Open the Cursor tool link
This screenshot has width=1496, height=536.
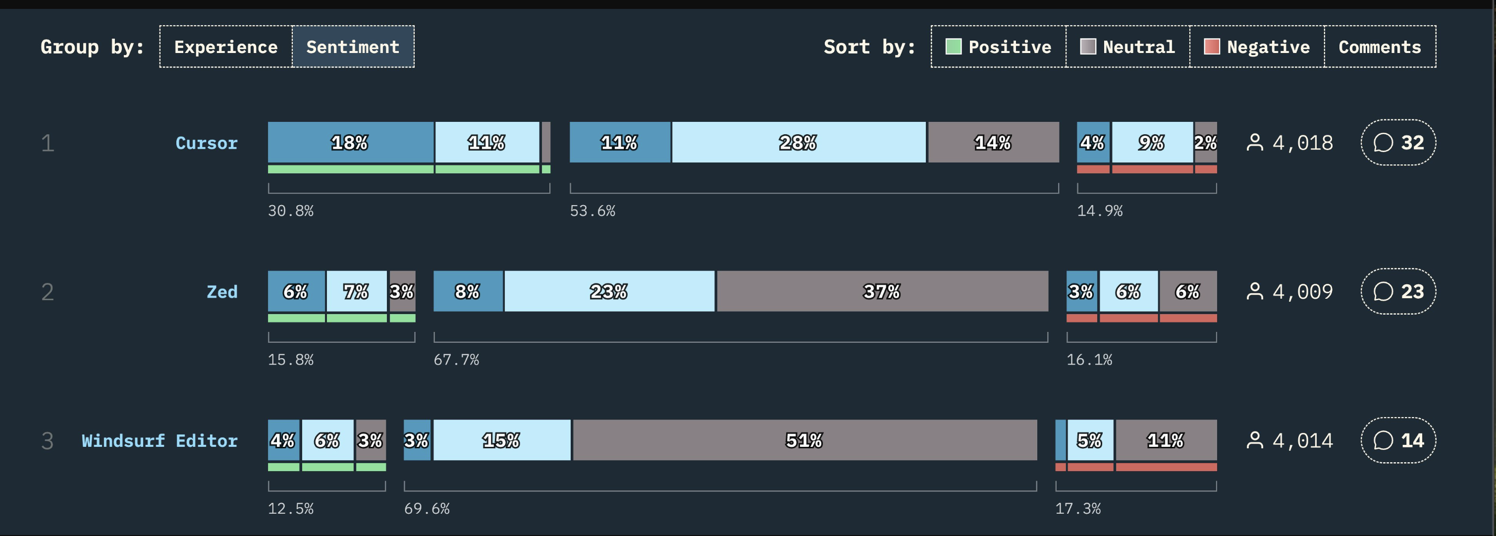(x=206, y=143)
